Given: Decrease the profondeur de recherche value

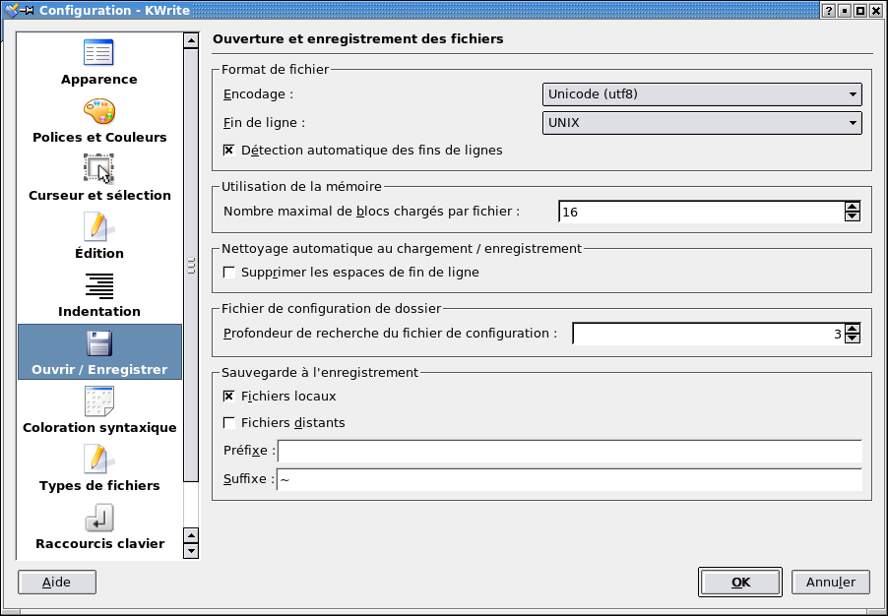Looking at the screenshot, I should [x=853, y=339].
